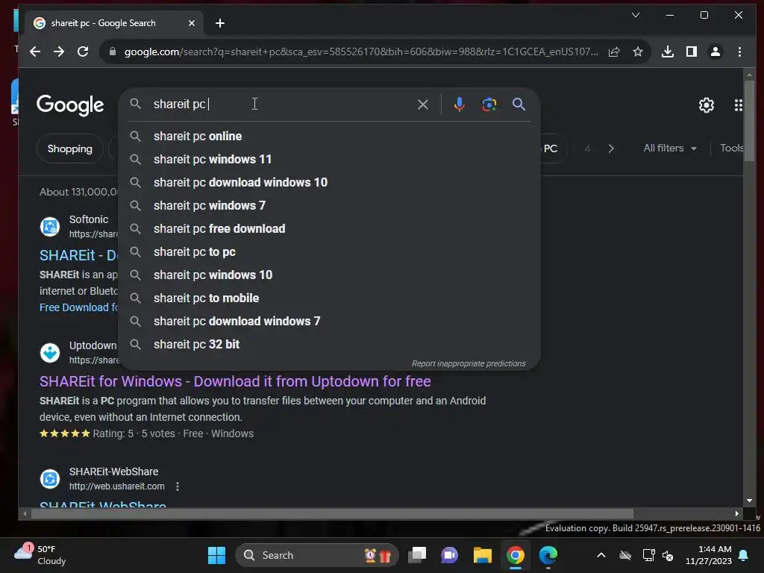Click Report inappropriate predictions

(469, 363)
